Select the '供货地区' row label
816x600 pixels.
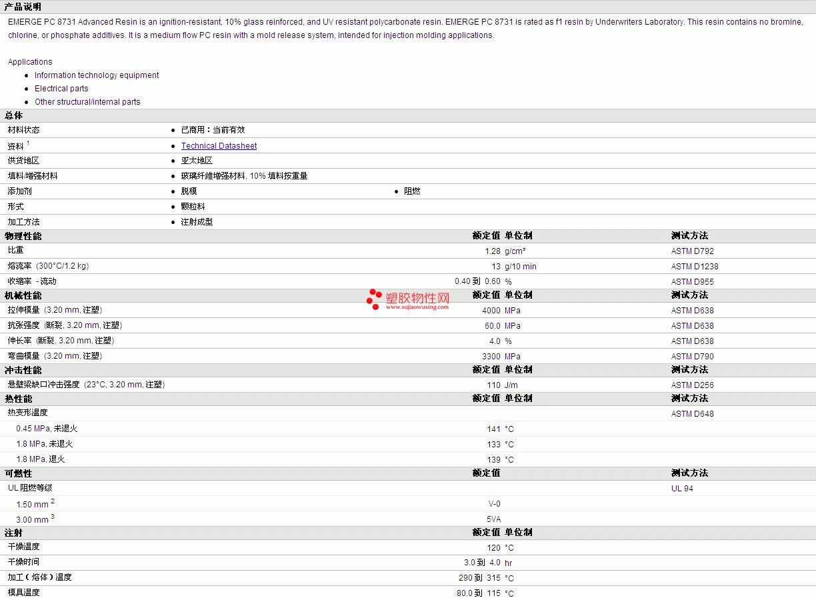pyautogui.click(x=23, y=161)
